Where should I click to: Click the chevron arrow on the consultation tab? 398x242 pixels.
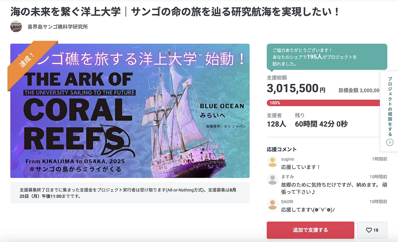(389, 142)
